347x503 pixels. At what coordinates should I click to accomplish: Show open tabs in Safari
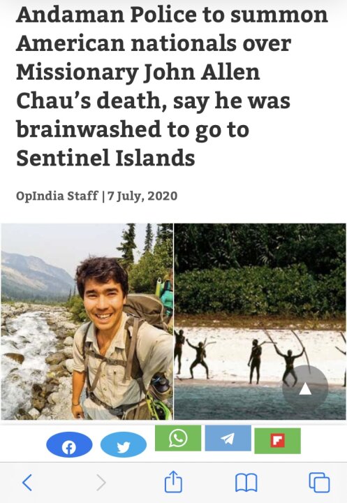click(319, 482)
